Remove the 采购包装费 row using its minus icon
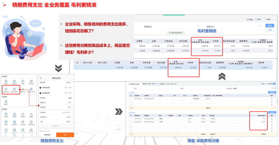 41,88
